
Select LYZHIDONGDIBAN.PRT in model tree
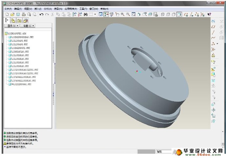tap(21, 37)
